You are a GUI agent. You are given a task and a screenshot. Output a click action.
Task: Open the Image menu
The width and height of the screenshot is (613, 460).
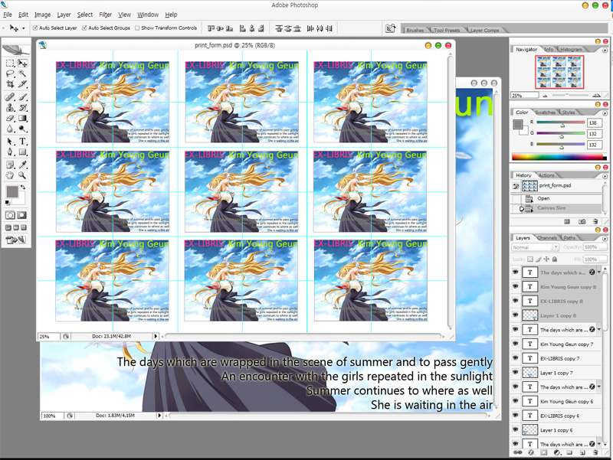pyautogui.click(x=42, y=15)
